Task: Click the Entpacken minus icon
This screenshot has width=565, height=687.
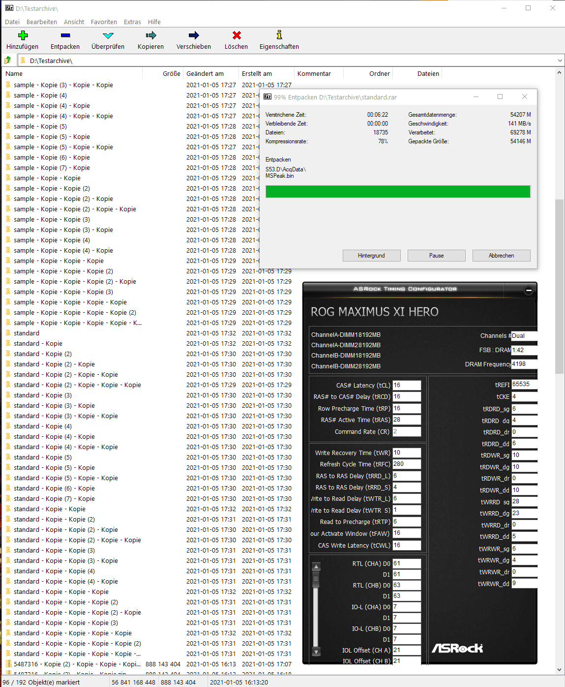Action: (65, 35)
